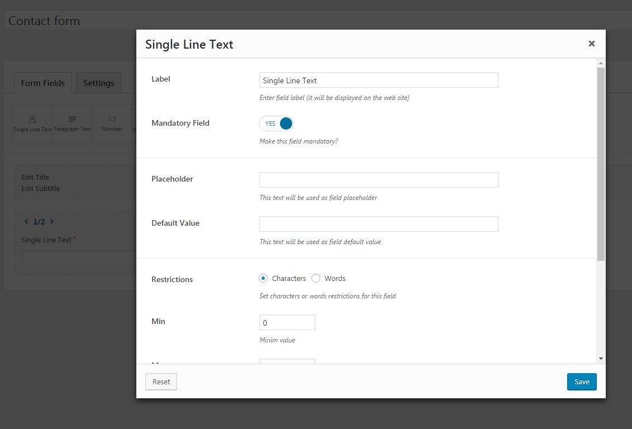
Task: Click the Default Value input field
Action: [378, 224]
